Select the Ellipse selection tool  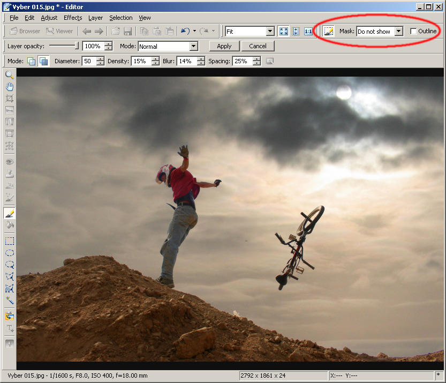point(10,253)
